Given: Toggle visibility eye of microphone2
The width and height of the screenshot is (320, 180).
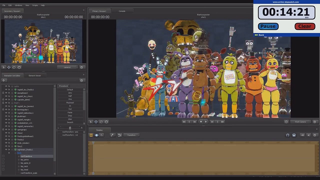Looking at the screenshot, I should pos(6,93).
